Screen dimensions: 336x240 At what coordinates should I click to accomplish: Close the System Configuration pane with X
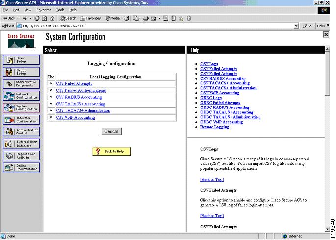pyautogui.click(x=326, y=34)
